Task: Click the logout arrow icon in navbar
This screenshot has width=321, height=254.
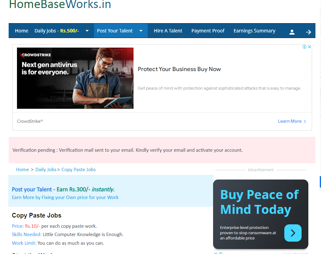Action: pyautogui.click(x=308, y=32)
